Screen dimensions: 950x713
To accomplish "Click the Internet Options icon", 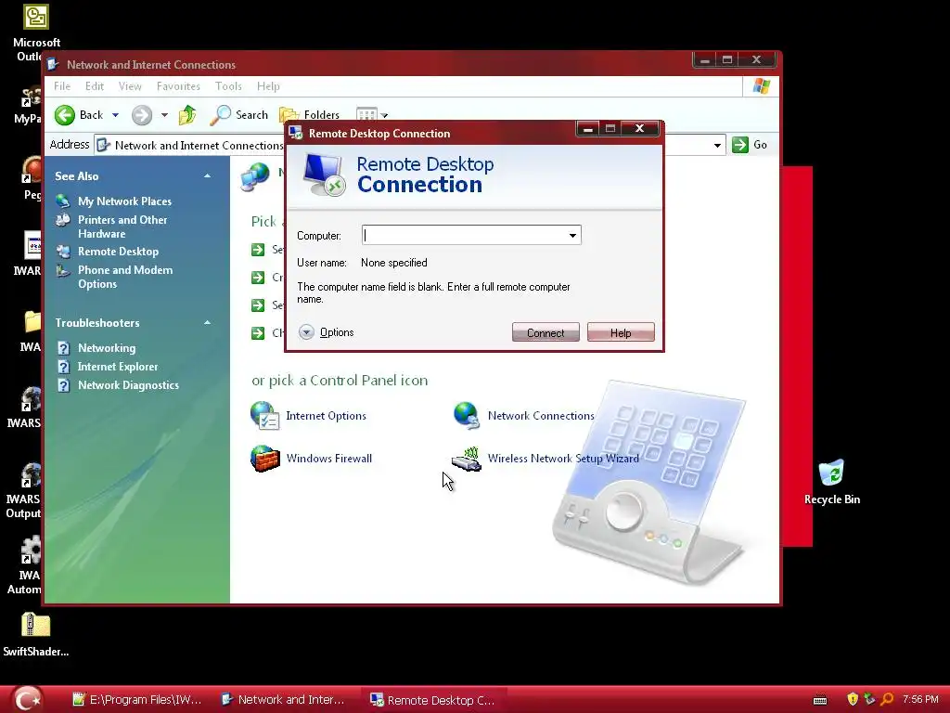I will coord(264,415).
